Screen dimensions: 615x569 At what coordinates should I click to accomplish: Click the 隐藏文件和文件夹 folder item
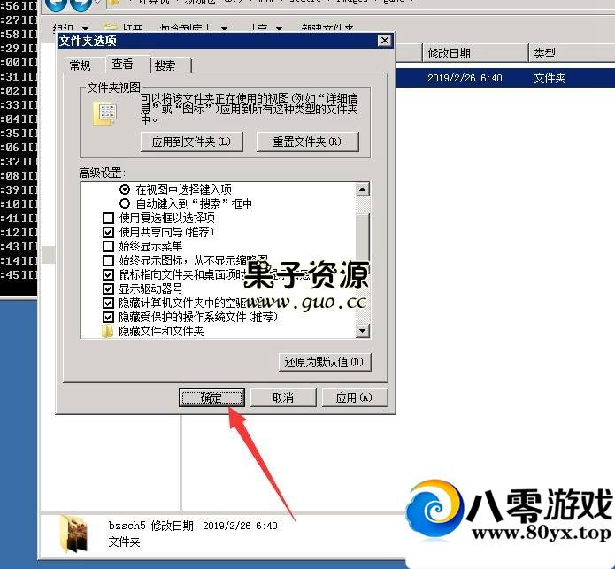(x=153, y=331)
